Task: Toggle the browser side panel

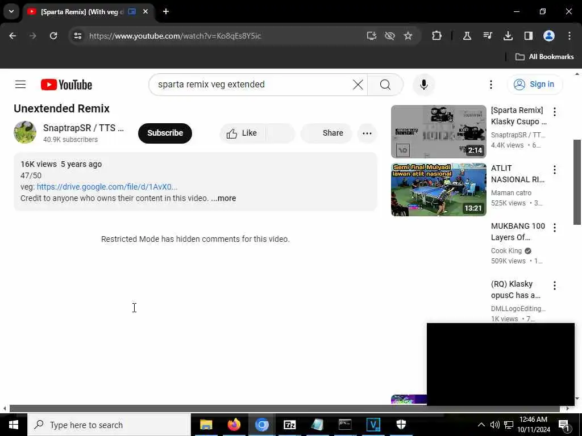Action: 529,36
